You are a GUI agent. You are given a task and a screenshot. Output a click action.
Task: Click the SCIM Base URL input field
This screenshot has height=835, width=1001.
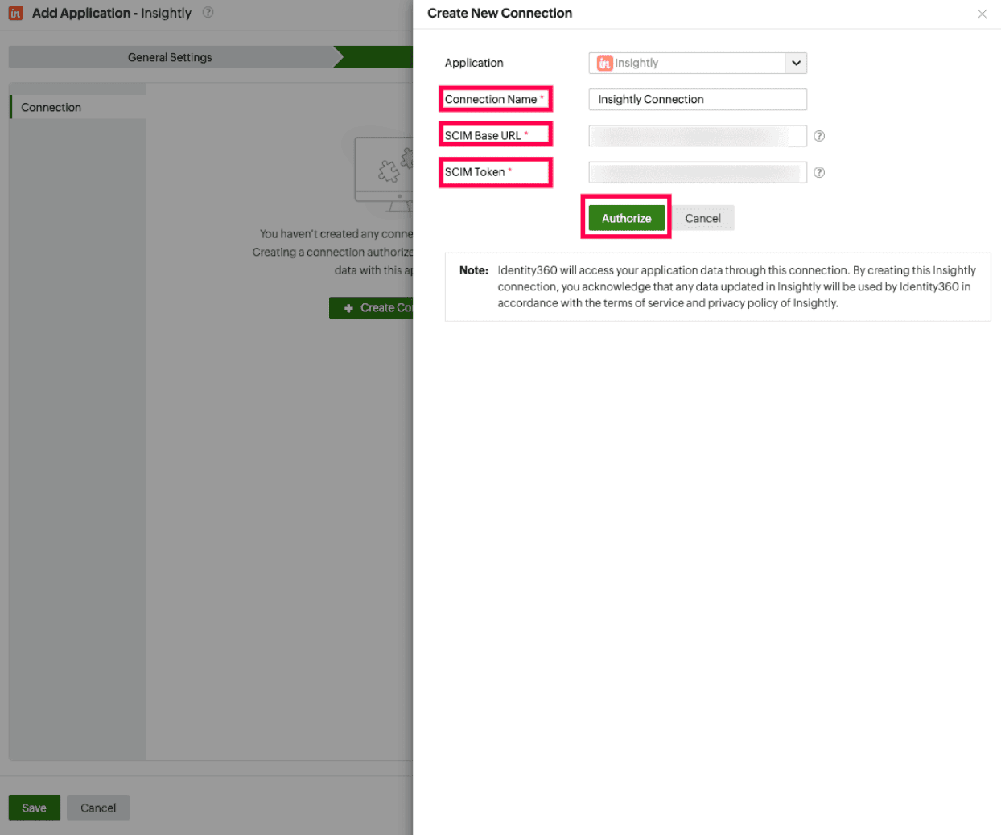point(698,136)
